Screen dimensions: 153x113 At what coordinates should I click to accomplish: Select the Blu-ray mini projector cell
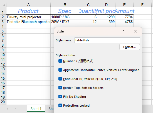coord(28,17)
